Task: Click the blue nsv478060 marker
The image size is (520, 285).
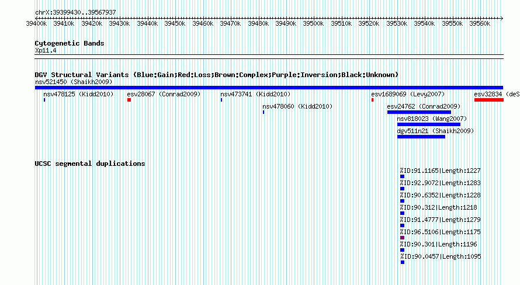Action: 264,112
